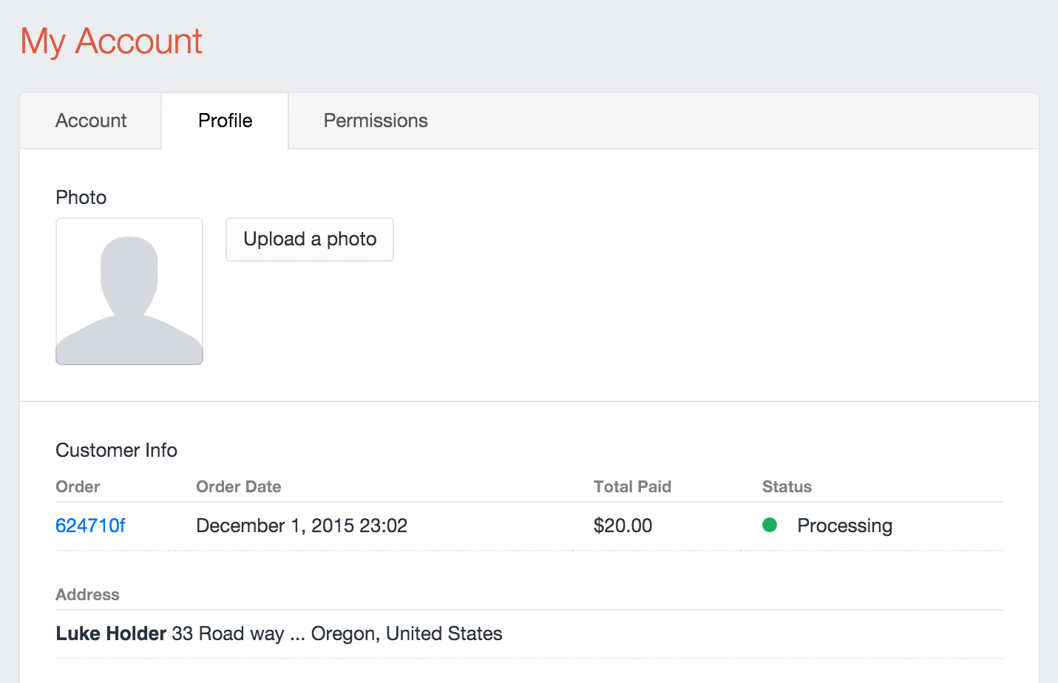Click the Upload a photo button
This screenshot has width=1058, height=683.
pos(309,239)
